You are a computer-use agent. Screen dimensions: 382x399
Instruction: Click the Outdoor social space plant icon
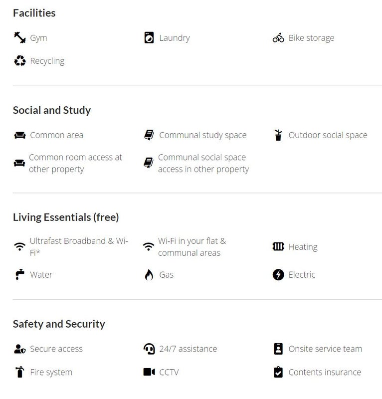pyautogui.click(x=278, y=135)
